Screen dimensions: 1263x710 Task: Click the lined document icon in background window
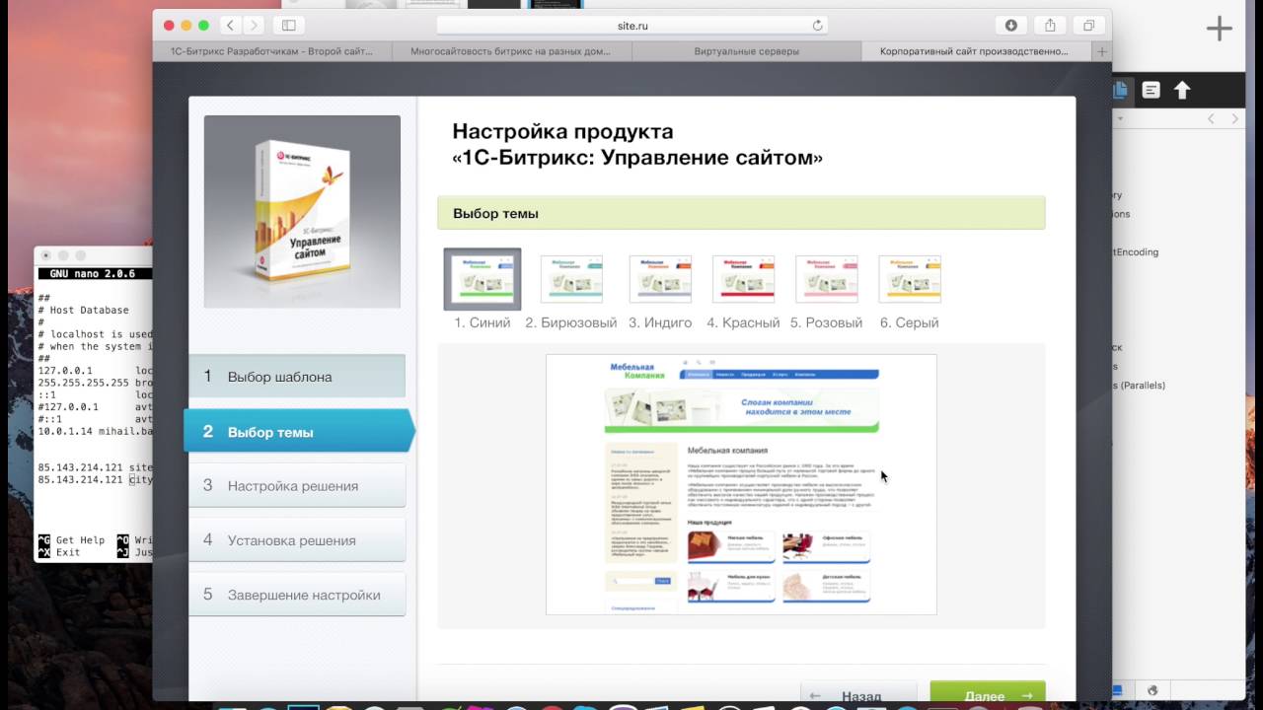tap(1151, 91)
